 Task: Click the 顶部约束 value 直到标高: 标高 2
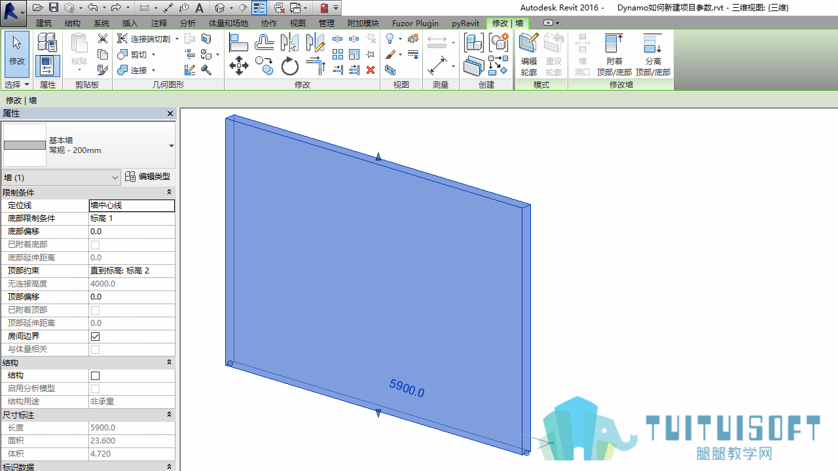(132, 271)
